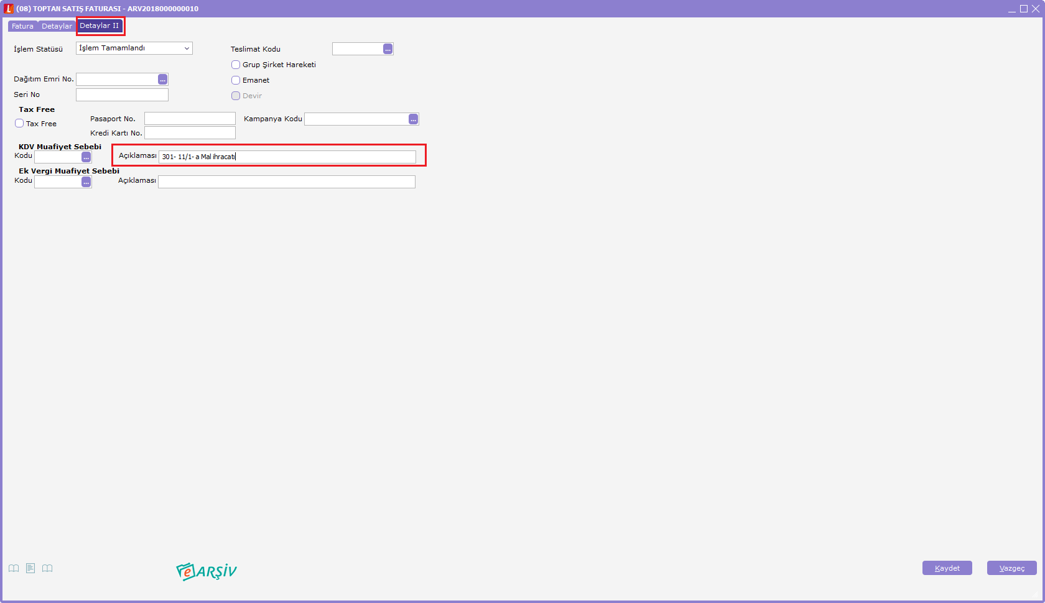Screen dimensions: 1045x603
Task: Tick the Emanet checkbox
Action: pyautogui.click(x=236, y=80)
